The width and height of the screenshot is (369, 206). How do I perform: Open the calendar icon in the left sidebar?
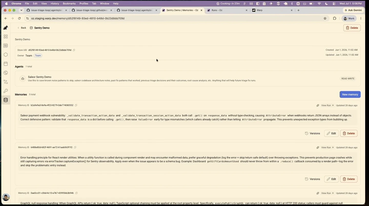coord(6,64)
